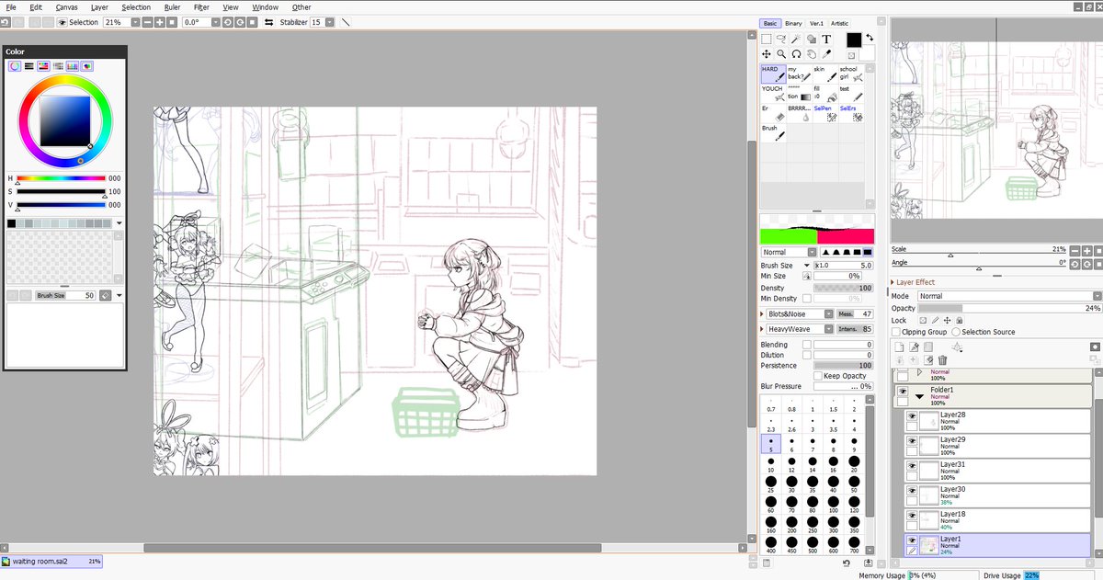The image size is (1103, 580).
Task: Hide Layer31 with its eye icon
Action: (x=912, y=466)
